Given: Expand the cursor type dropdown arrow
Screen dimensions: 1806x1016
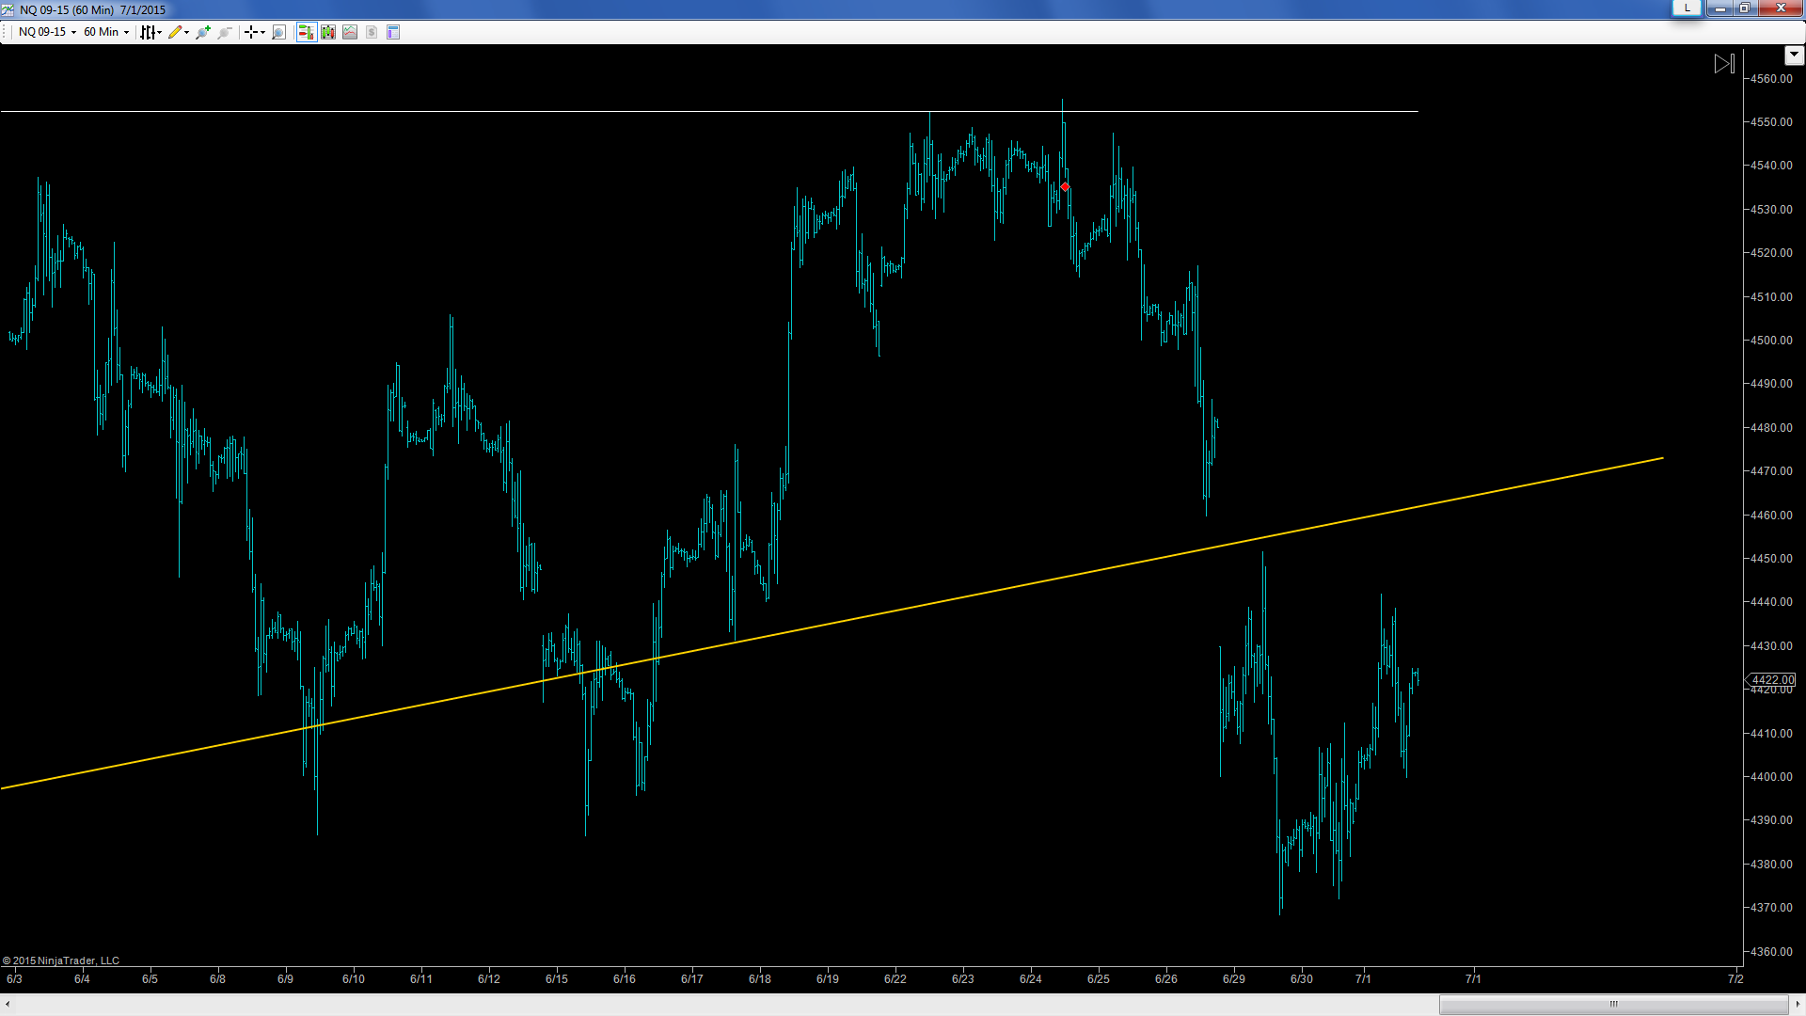Looking at the screenshot, I should pos(262,32).
